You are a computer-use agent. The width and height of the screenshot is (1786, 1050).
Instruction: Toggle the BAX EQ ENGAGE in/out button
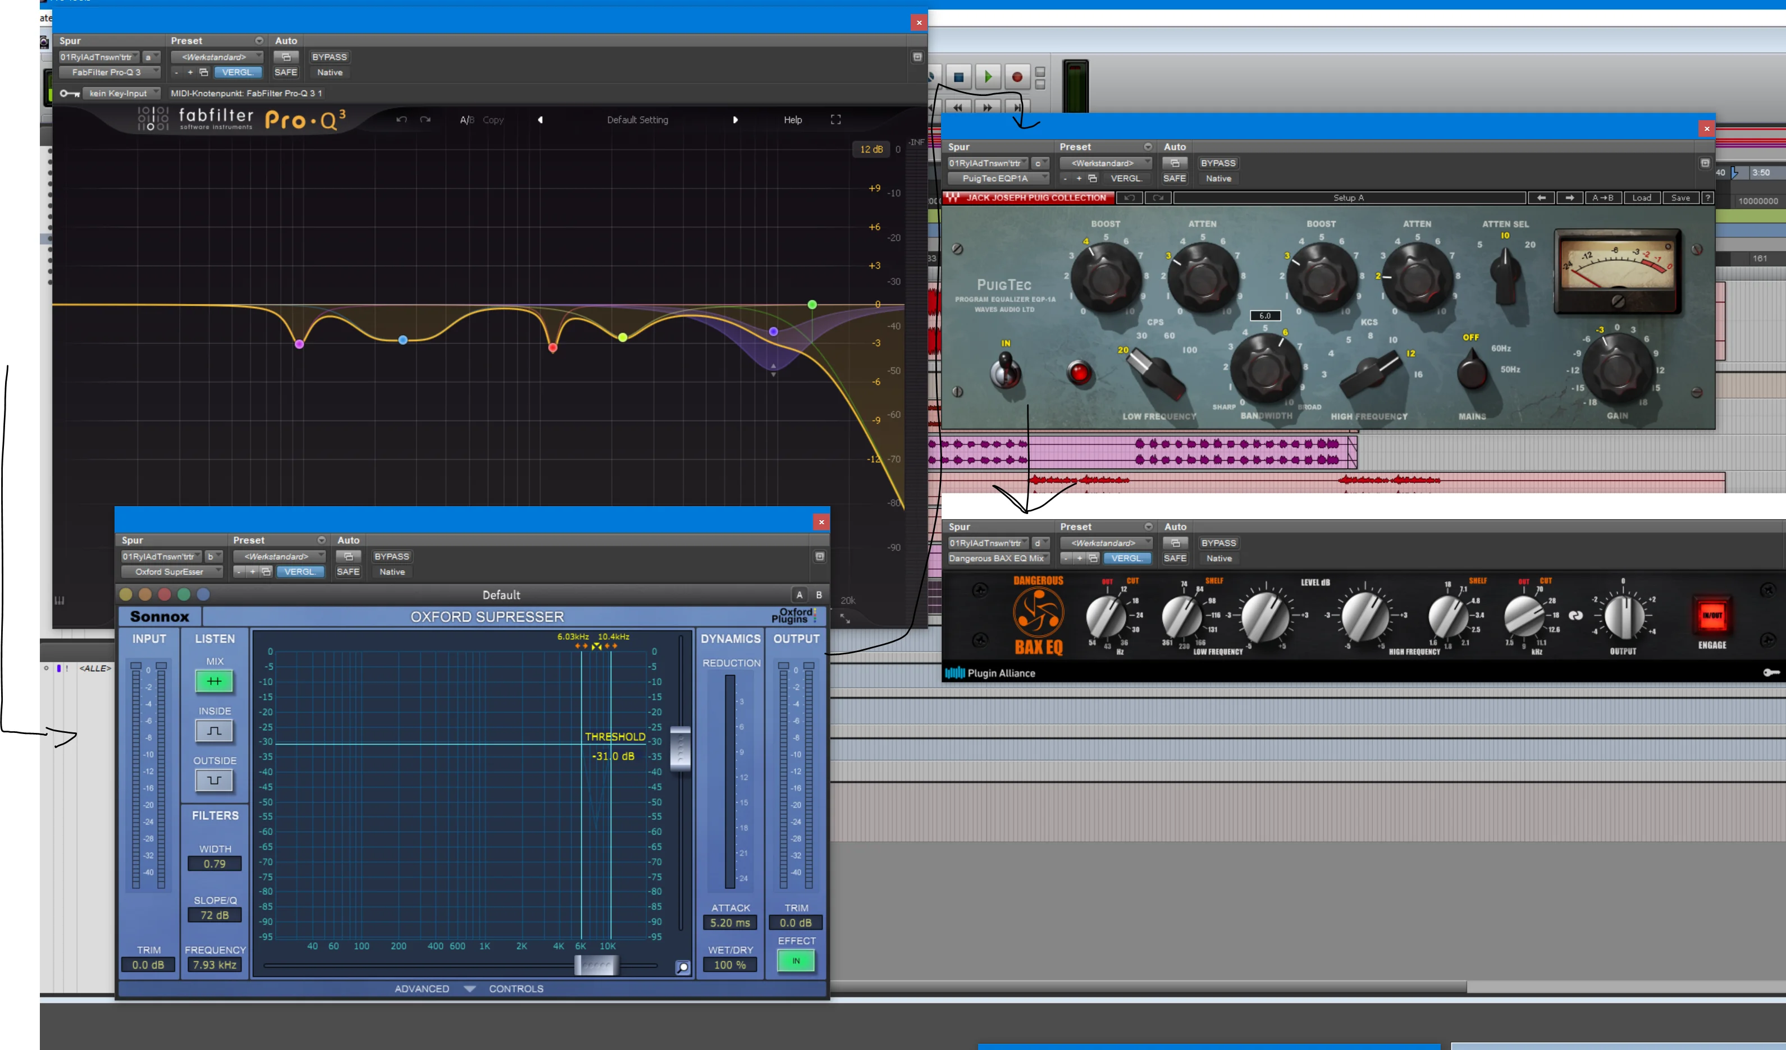pyautogui.click(x=1711, y=615)
